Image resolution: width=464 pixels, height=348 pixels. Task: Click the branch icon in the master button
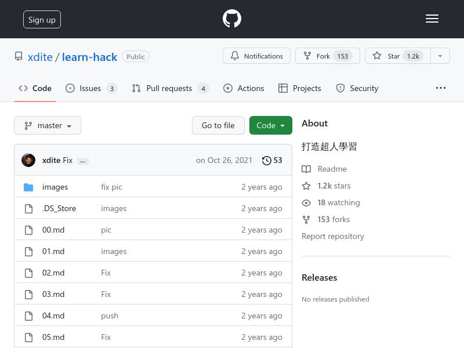click(x=28, y=125)
